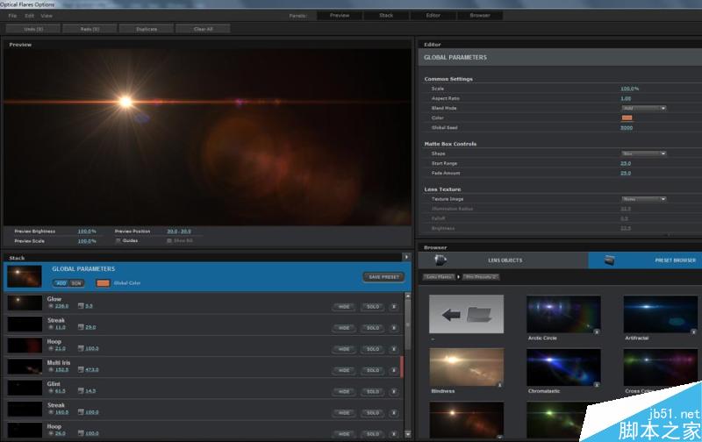Open the Preset Browser folder icon
Image resolution: width=702 pixels, height=442 pixels.
pos(609,260)
